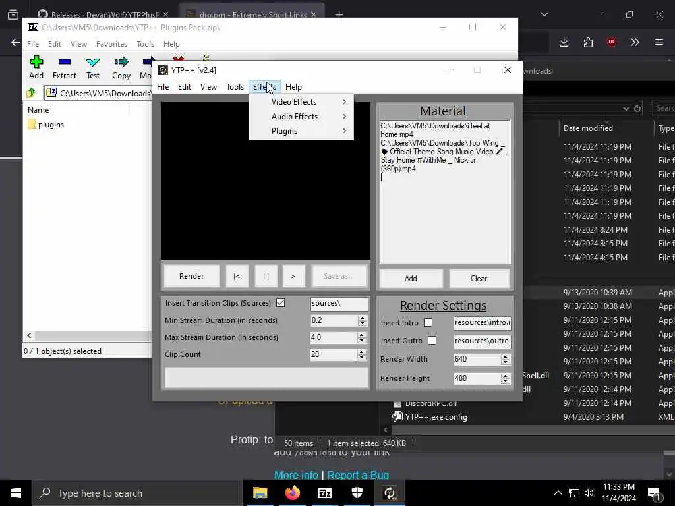This screenshot has height=506, width=675.
Task: Select the plugins folder in 7-Zip
Action: (45, 125)
